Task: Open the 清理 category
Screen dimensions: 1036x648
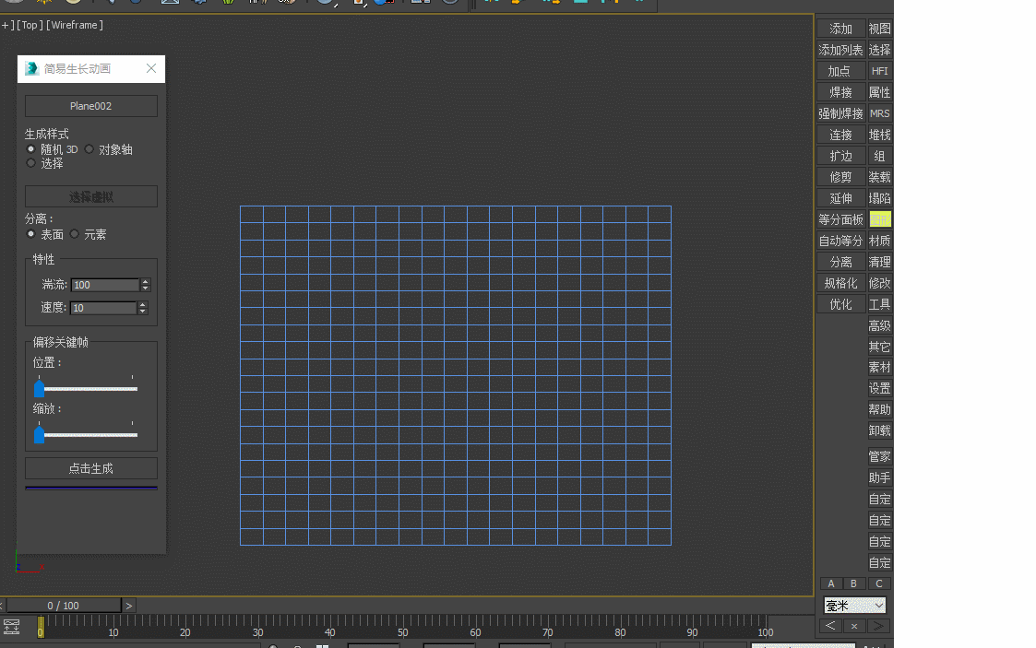Action: 879,262
